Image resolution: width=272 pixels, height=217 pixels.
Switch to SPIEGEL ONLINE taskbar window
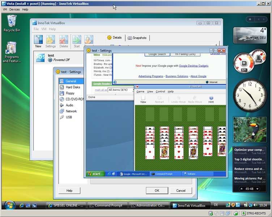point(66,205)
